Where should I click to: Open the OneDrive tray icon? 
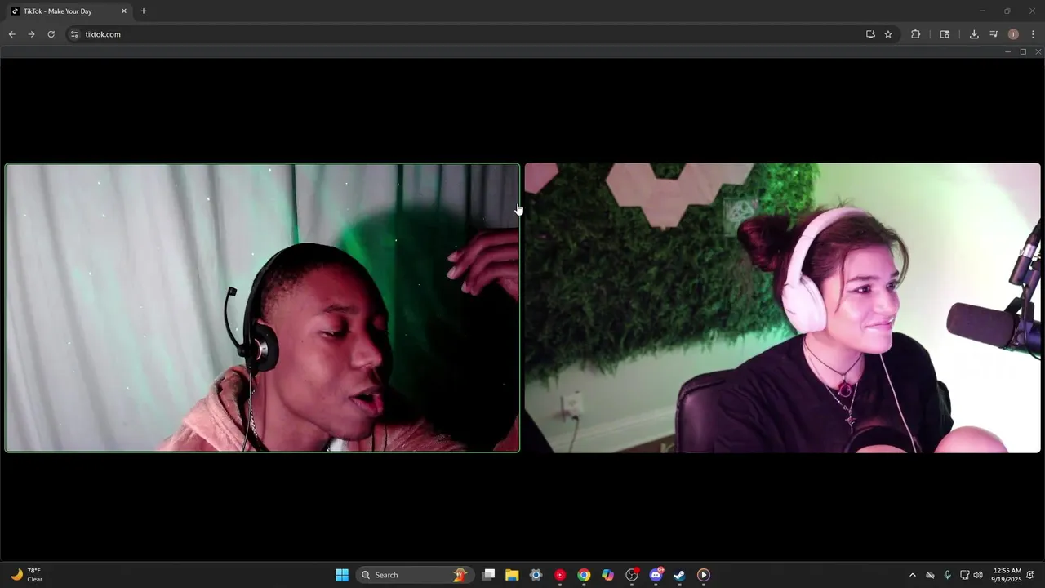tap(930, 575)
